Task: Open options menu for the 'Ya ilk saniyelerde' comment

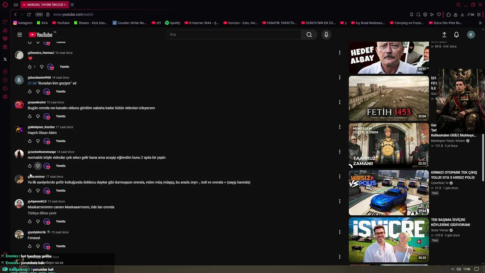Action: [x=339, y=176]
